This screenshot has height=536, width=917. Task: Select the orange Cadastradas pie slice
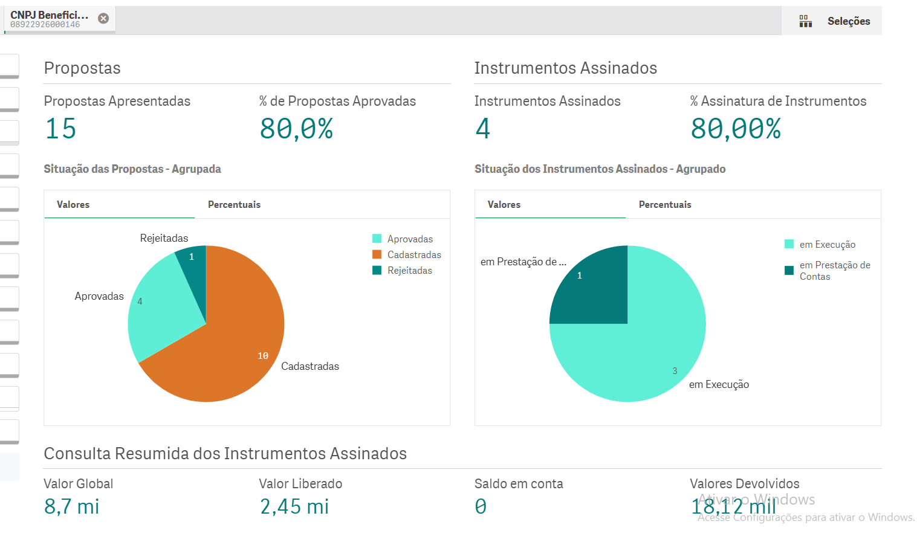coord(236,338)
